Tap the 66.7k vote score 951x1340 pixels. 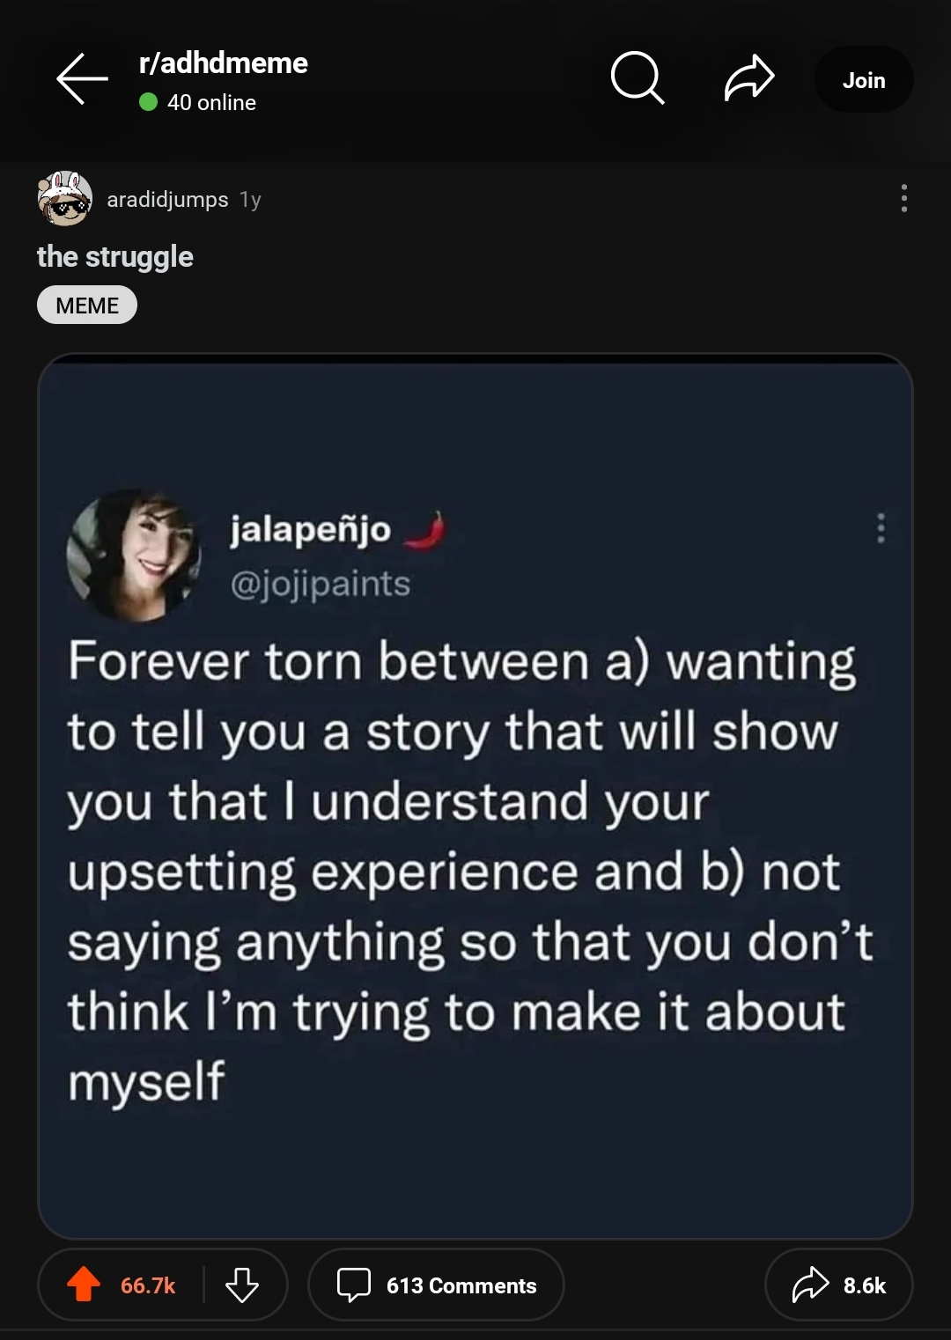pos(148,1285)
